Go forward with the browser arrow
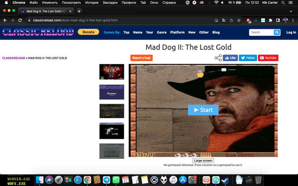The width and height of the screenshot is (298, 186). [12, 20]
